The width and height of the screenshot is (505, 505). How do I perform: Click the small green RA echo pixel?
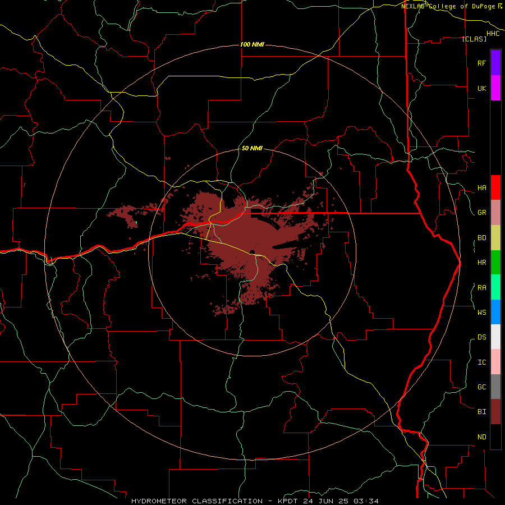[x=136, y=222]
